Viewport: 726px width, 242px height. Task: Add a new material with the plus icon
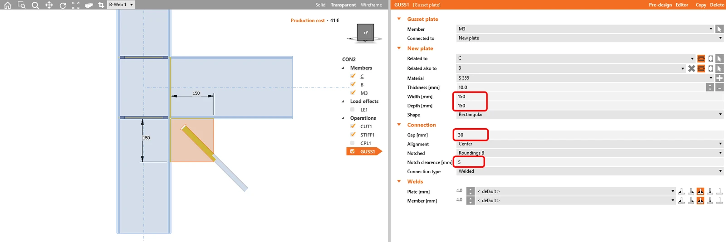(x=719, y=78)
